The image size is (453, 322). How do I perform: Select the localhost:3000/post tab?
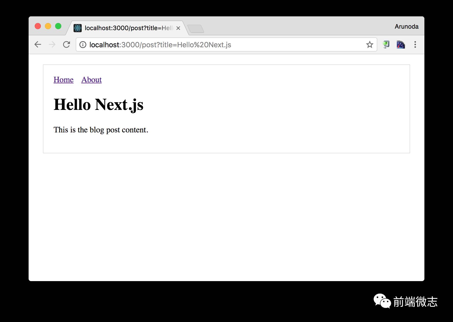pos(128,28)
